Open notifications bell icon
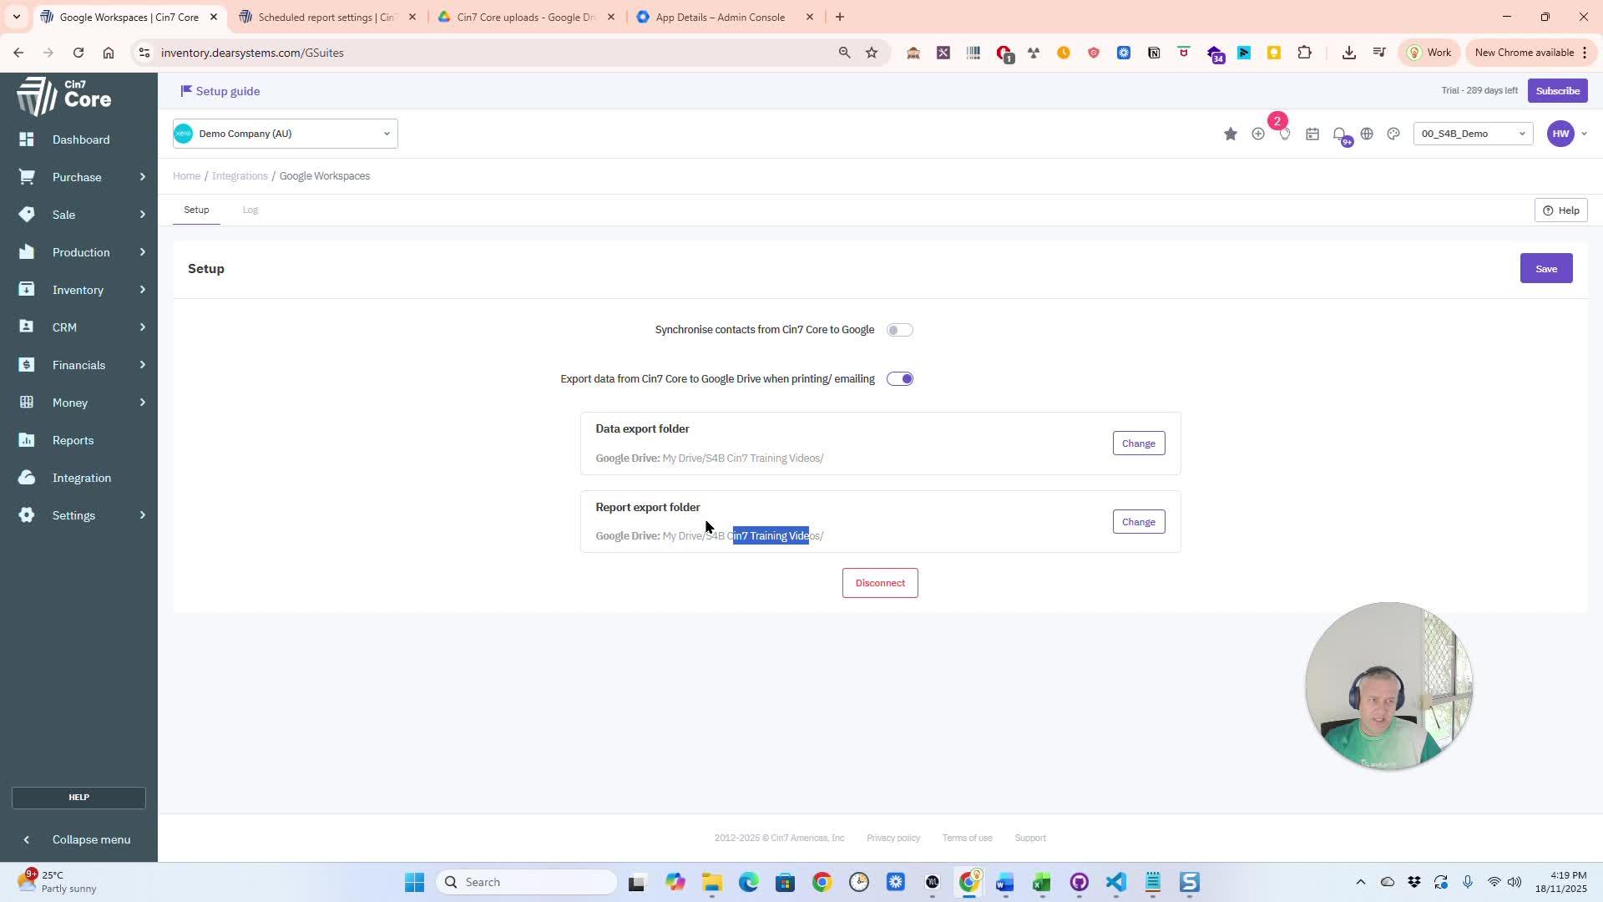 [x=1339, y=134]
